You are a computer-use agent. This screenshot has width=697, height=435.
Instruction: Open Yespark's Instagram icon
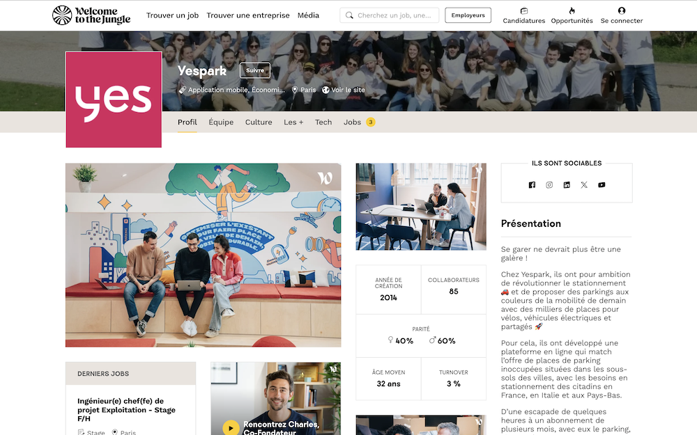point(549,185)
